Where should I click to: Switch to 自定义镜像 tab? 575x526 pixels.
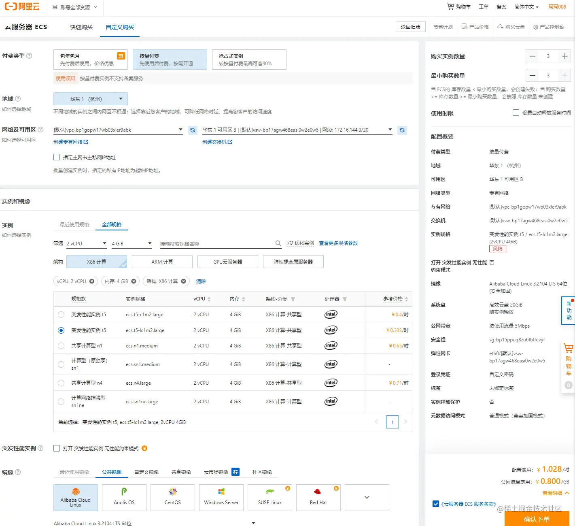146,472
